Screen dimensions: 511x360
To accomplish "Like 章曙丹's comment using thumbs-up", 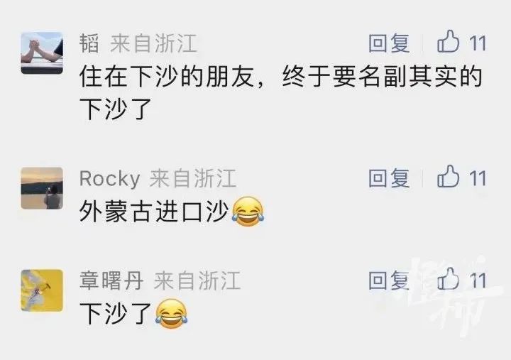I will (x=448, y=279).
